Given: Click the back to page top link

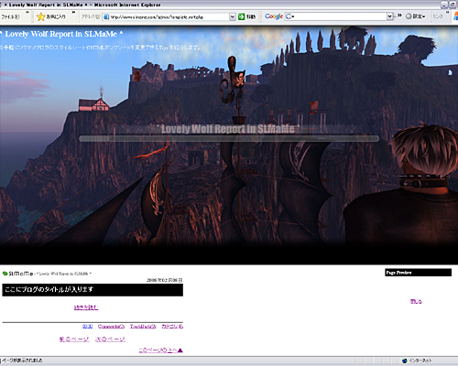Looking at the screenshot, I should (x=160, y=350).
